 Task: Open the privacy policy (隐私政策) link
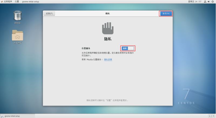coord(108,59)
